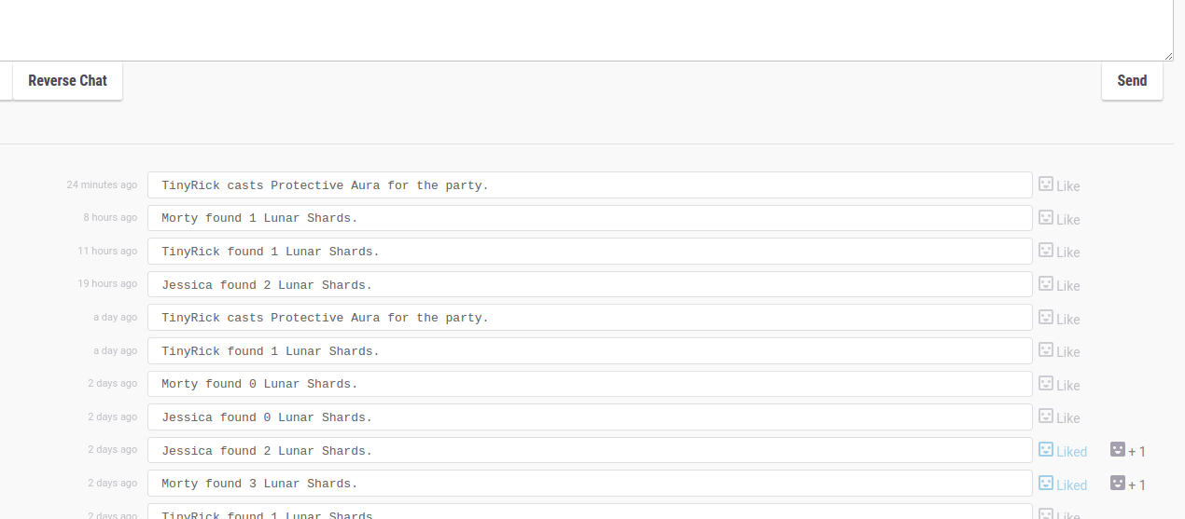Select the "Morty found 3 Lunar Shards" message box

pyautogui.click(x=590, y=484)
